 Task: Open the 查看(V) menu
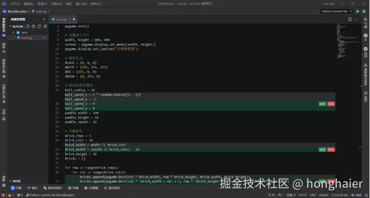pos(42,4)
